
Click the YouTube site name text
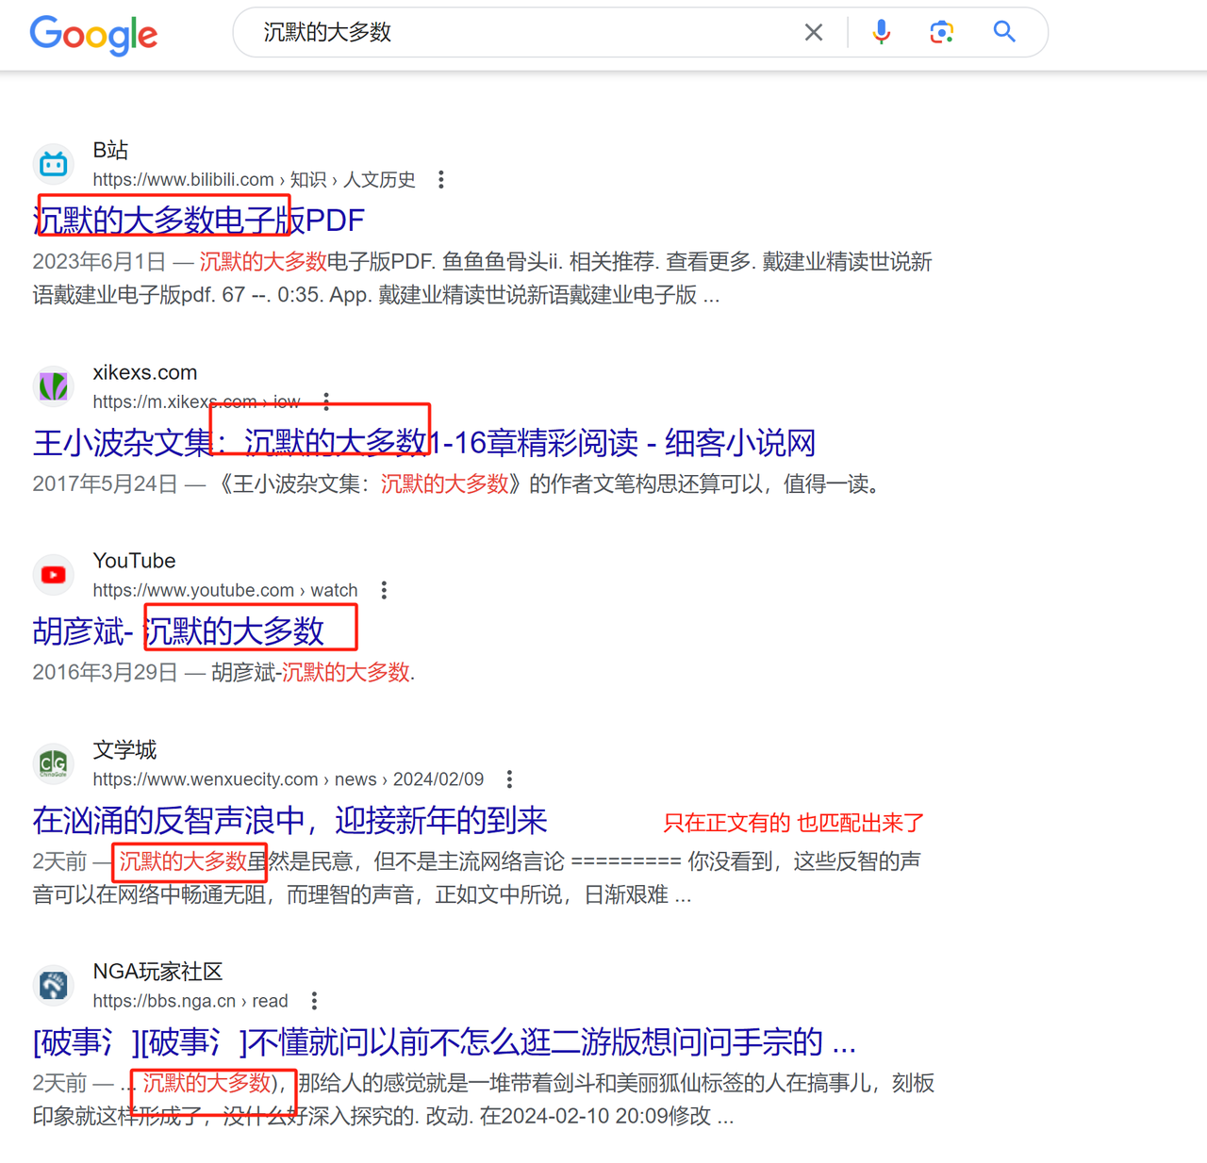pyautogui.click(x=134, y=562)
